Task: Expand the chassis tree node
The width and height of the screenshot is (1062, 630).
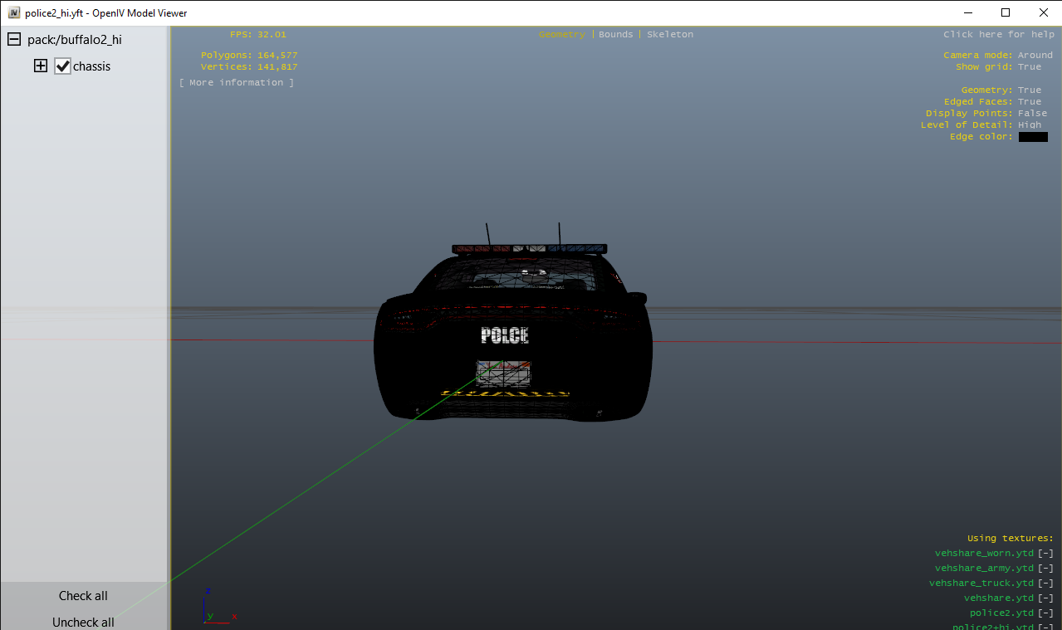Action: 41,66
